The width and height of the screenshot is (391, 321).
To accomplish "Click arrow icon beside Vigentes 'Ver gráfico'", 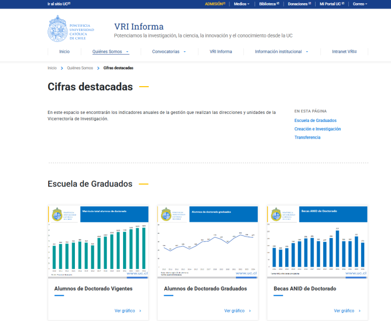I will pyautogui.click(x=140, y=311).
